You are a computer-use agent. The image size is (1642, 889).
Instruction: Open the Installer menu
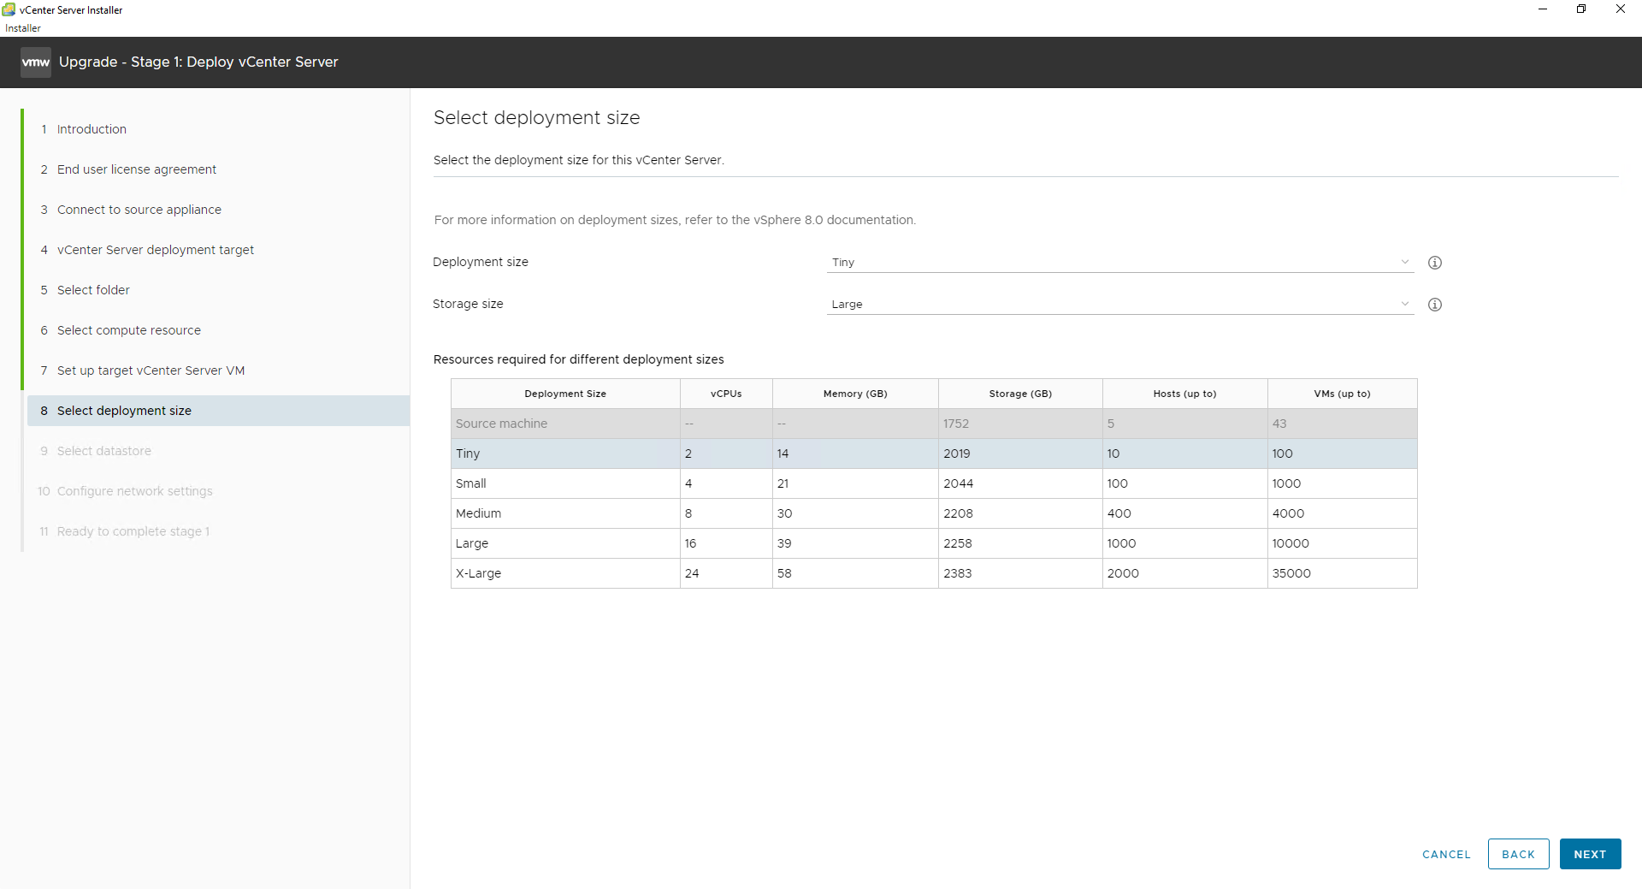pos(23,28)
